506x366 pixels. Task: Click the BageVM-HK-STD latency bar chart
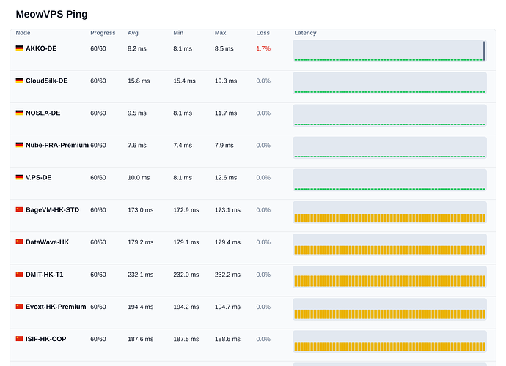point(389,212)
